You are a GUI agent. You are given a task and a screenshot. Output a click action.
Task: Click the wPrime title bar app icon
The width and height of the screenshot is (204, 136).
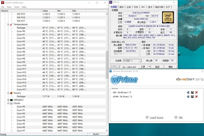coord(111,71)
